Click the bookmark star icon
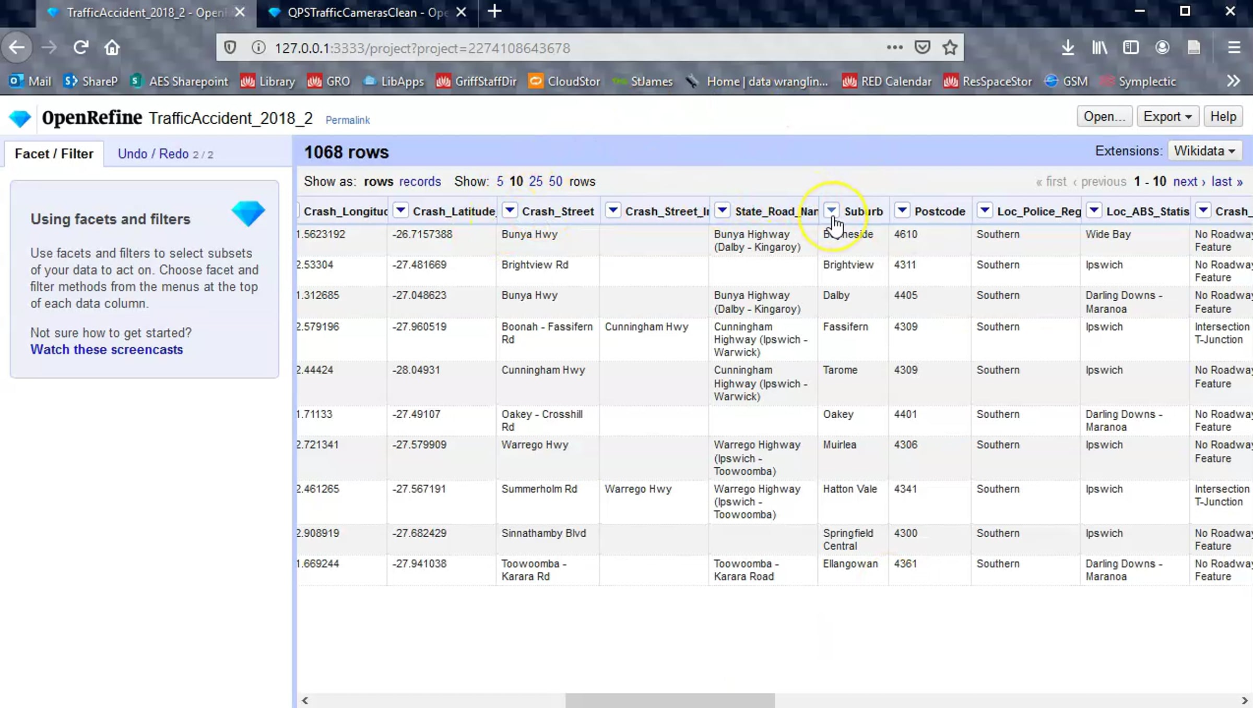 pyautogui.click(x=950, y=48)
